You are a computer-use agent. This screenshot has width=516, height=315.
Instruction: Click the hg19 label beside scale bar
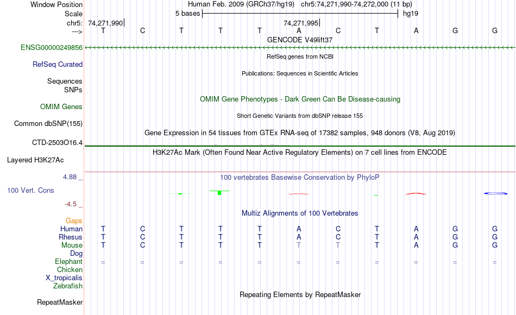(411, 14)
